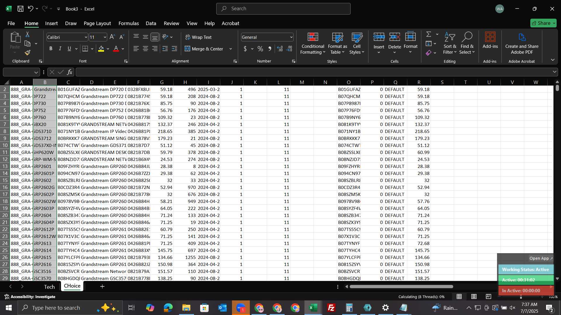Expand the Name Box dropdown

[36, 72]
